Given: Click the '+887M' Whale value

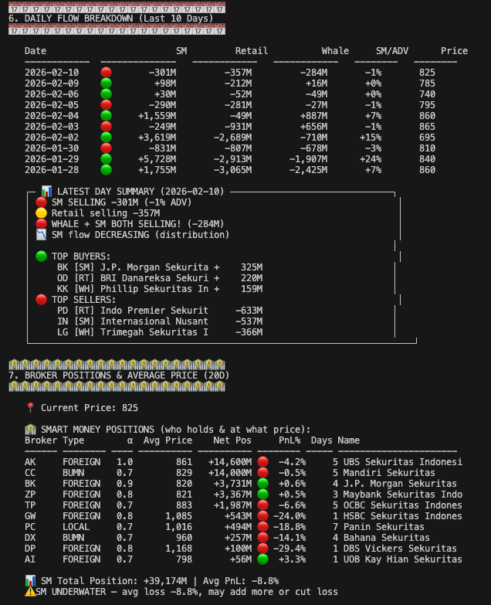Looking at the screenshot, I should (x=314, y=116).
